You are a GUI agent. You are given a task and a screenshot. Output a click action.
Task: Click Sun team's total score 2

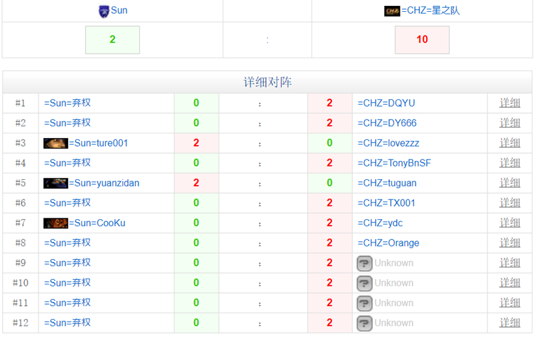click(x=112, y=40)
